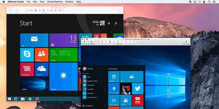The image size is (219, 109).
Task: Open Virtual Machine menu
Action: [x=55, y=2]
